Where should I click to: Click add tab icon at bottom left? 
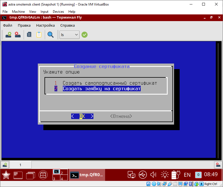pos(5,165)
